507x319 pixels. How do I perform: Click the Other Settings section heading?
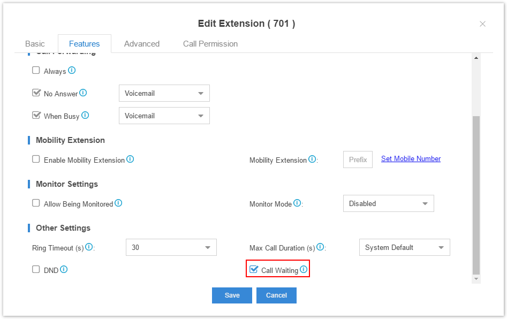coord(63,228)
